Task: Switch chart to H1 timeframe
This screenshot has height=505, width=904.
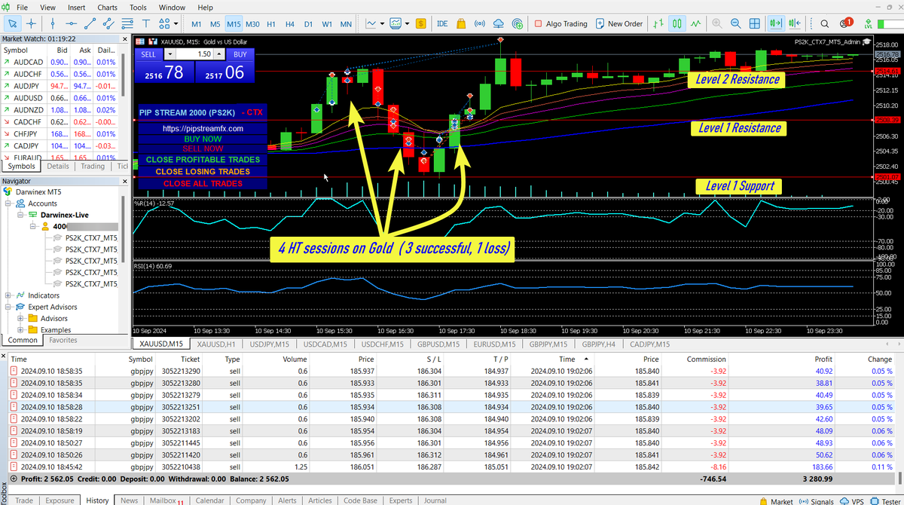Action: 271,23
